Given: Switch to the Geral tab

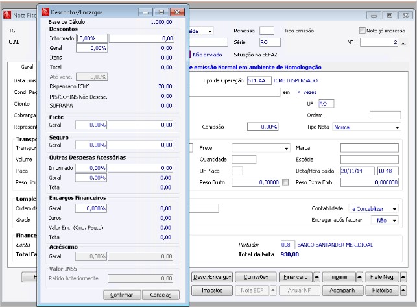Looking at the screenshot, I should click(27, 66).
